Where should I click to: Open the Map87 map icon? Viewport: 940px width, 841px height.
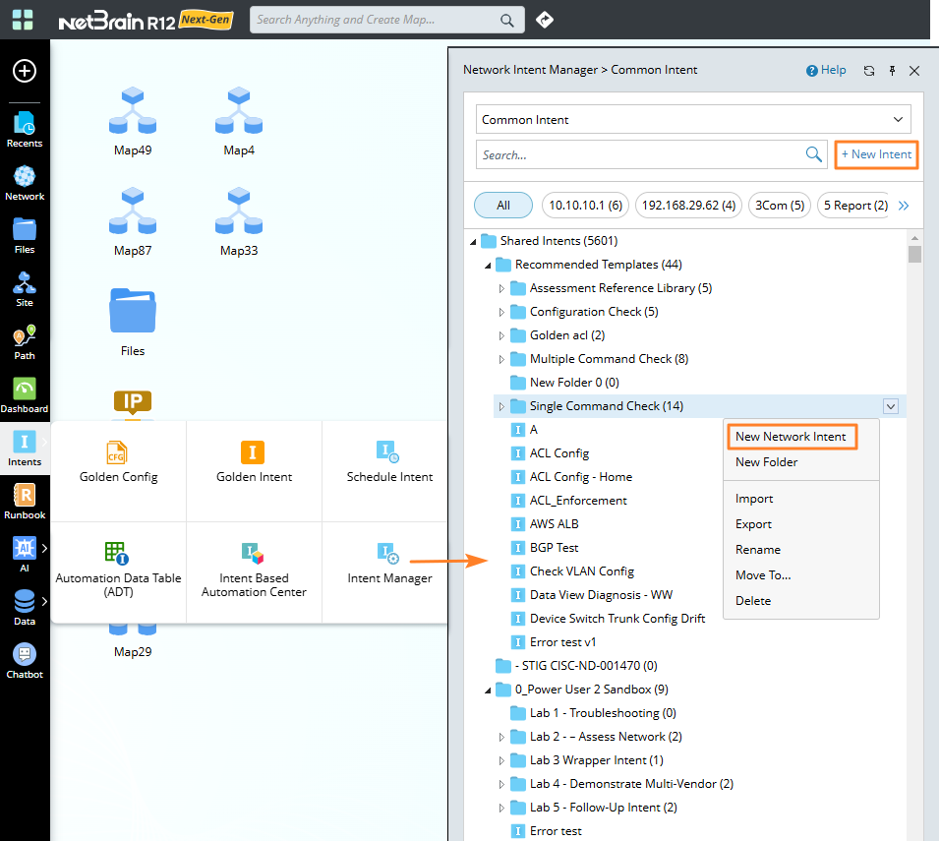[133, 222]
